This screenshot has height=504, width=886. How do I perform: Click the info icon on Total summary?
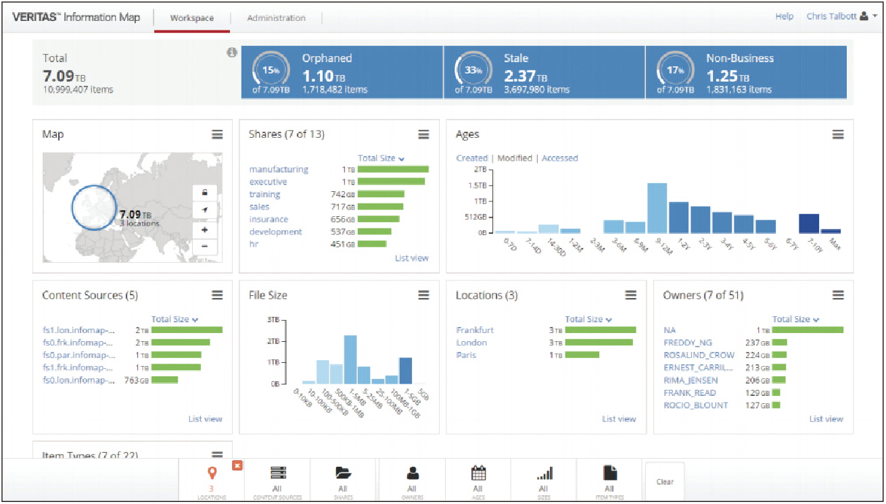coord(231,52)
